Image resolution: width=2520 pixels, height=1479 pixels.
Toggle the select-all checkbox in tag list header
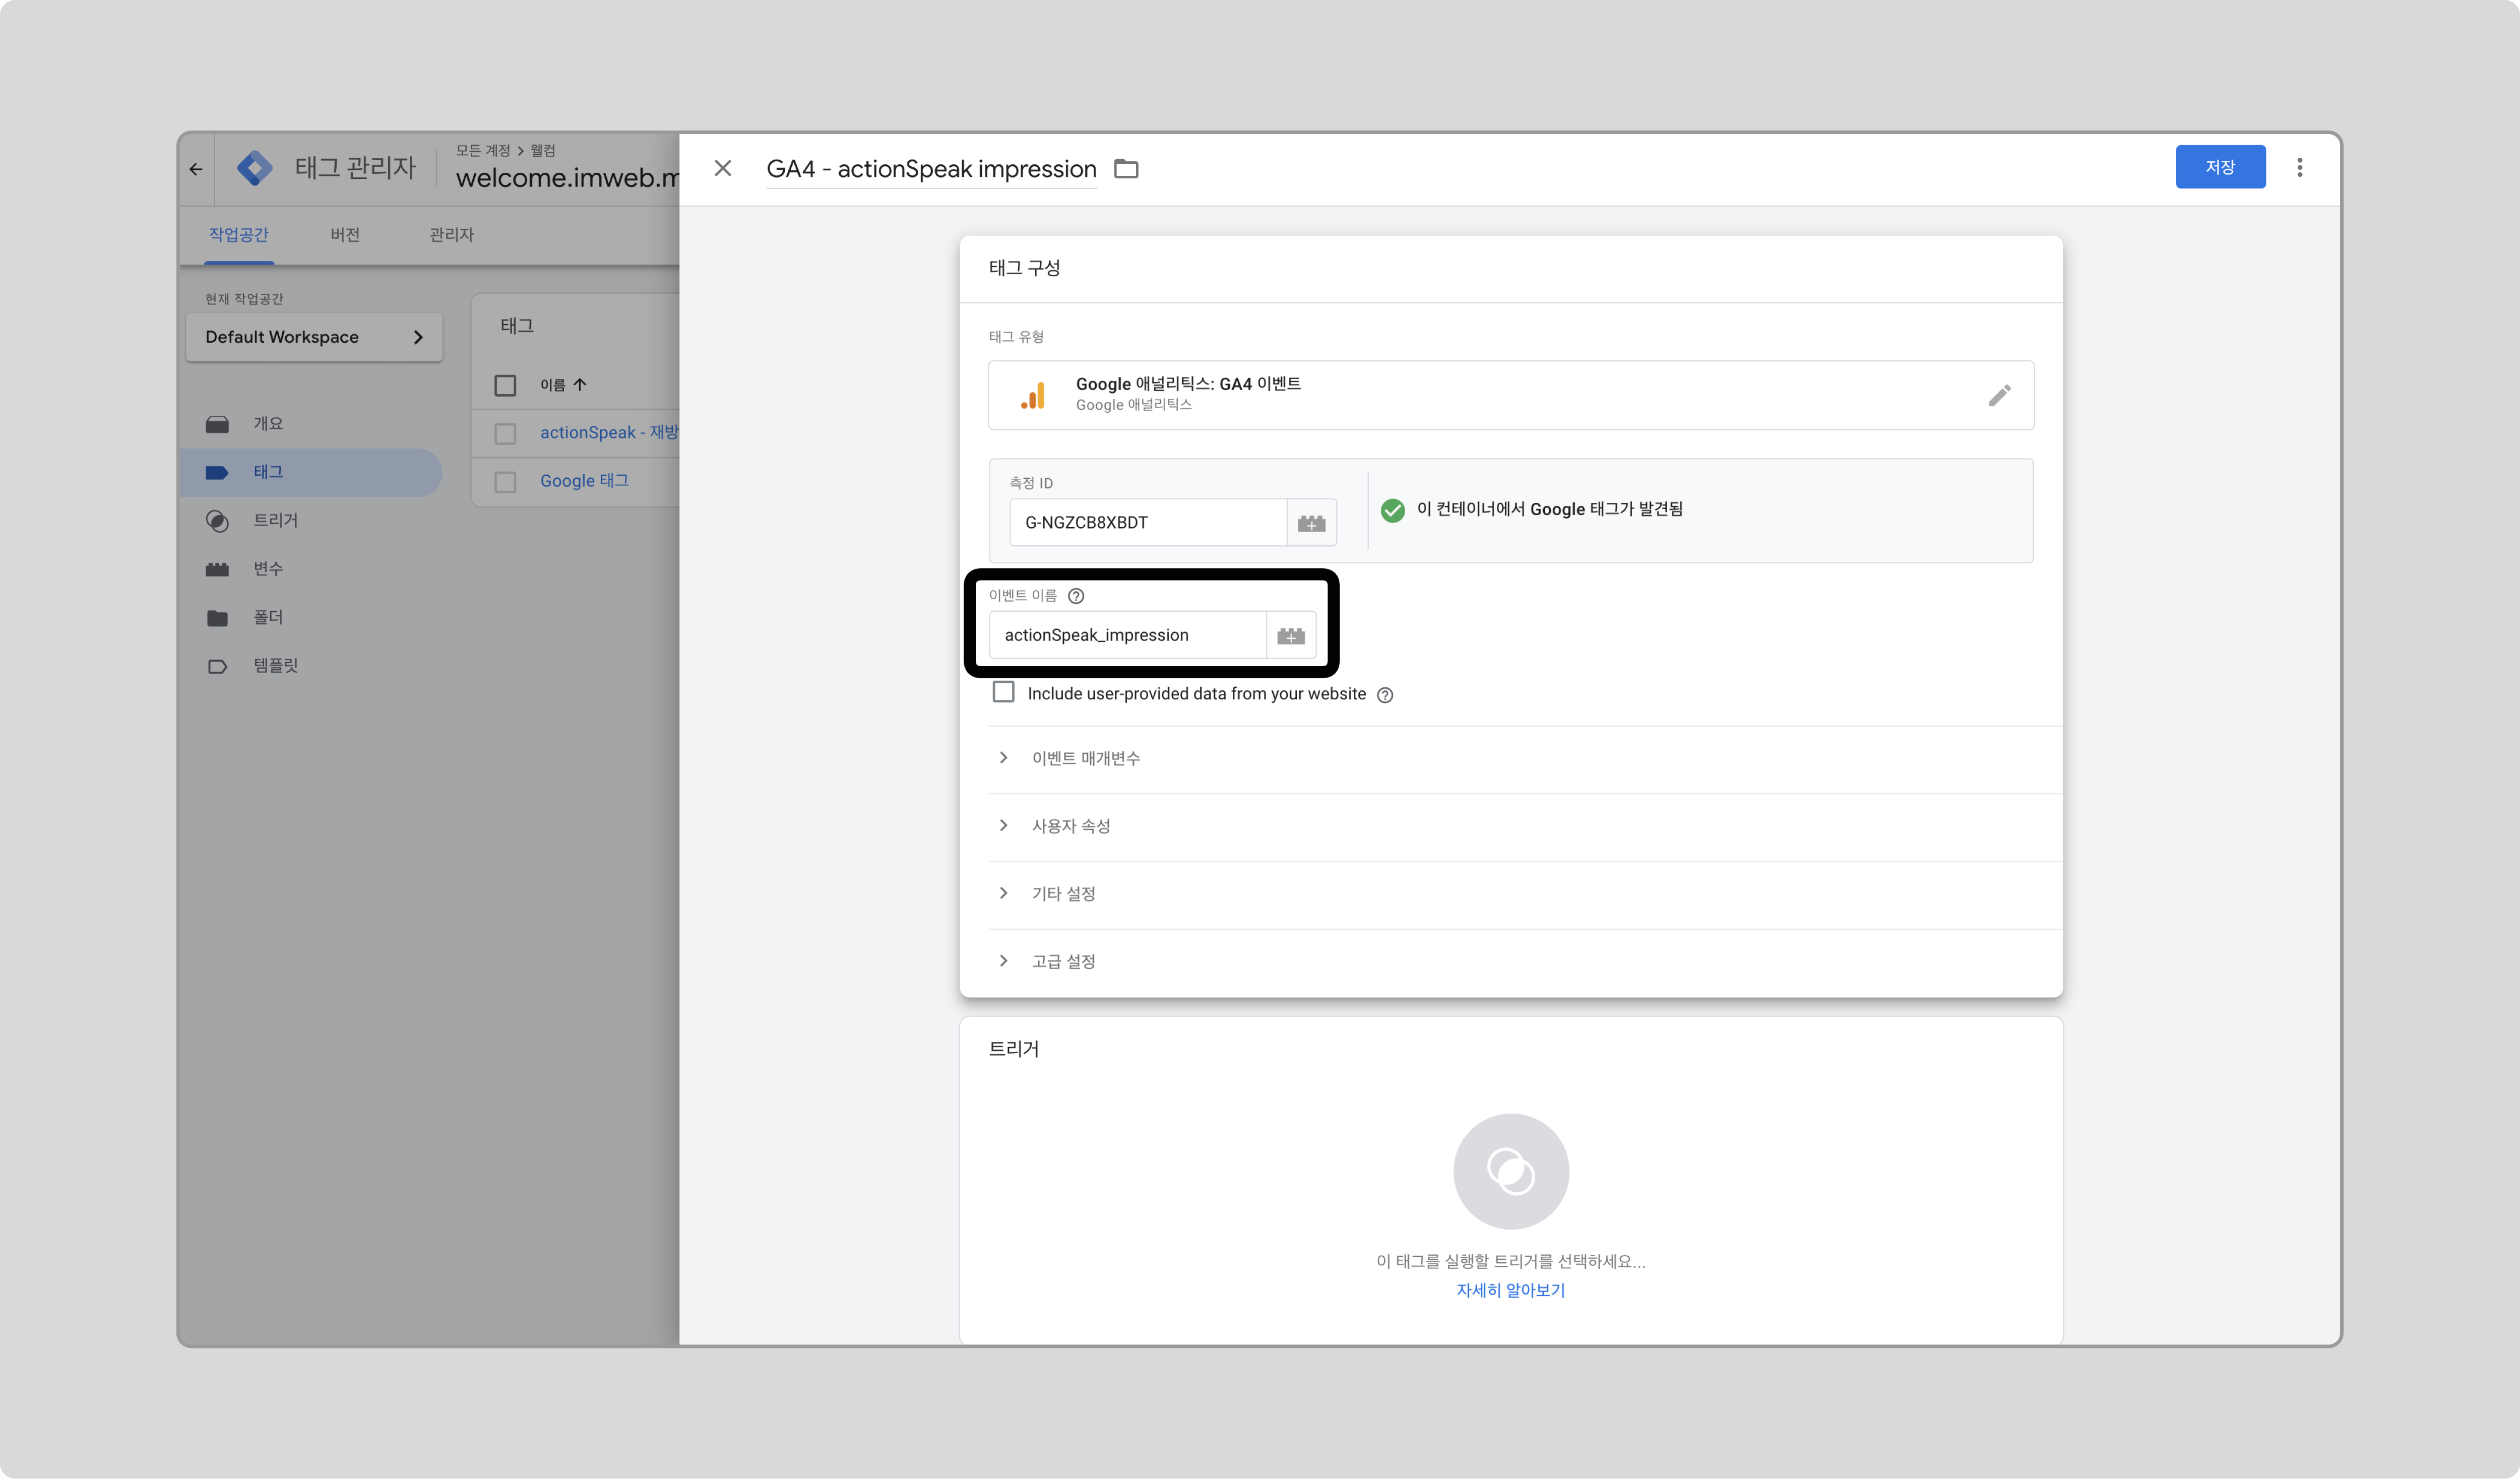tap(505, 385)
